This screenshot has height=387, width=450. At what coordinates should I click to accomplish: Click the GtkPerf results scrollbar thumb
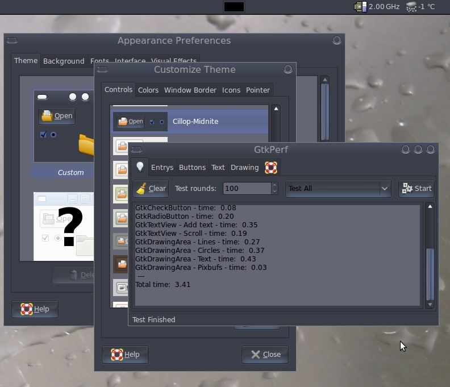point(430,274)
